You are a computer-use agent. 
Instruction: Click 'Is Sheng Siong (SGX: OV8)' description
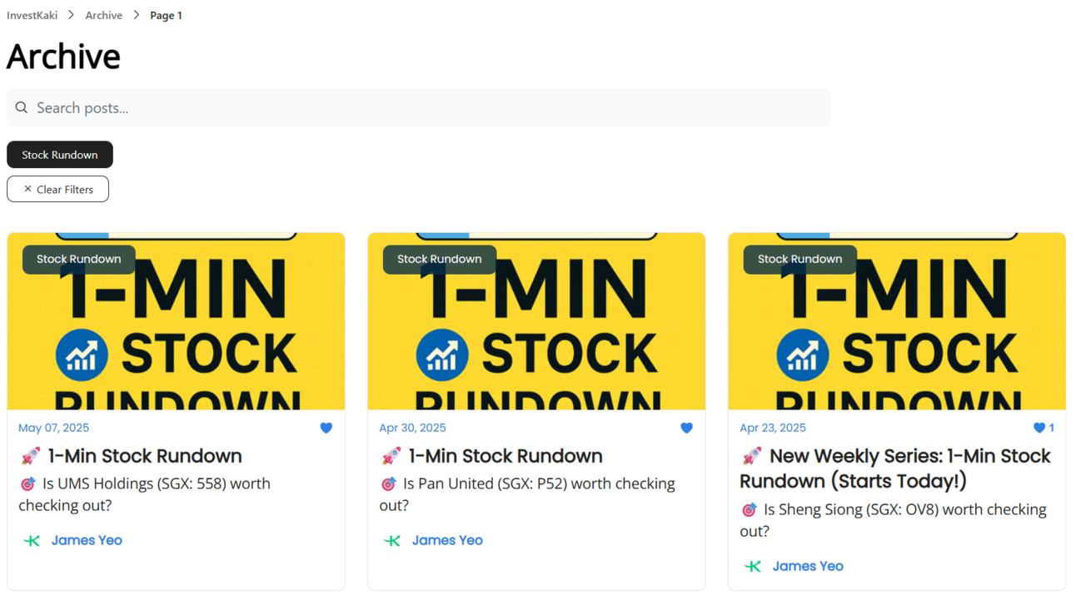tap(893, 520)
